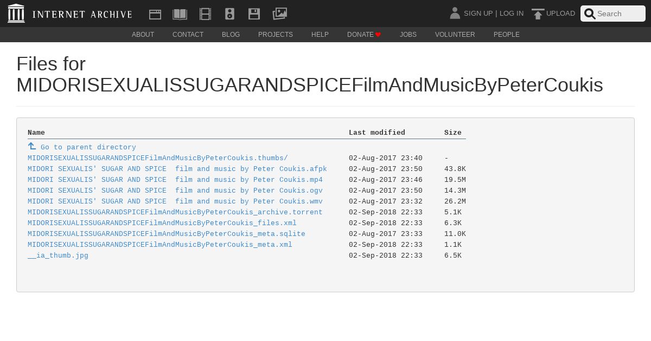651x341 pixels.
Task: Click the UPLOAD label
Action: (x=560, y=14)
